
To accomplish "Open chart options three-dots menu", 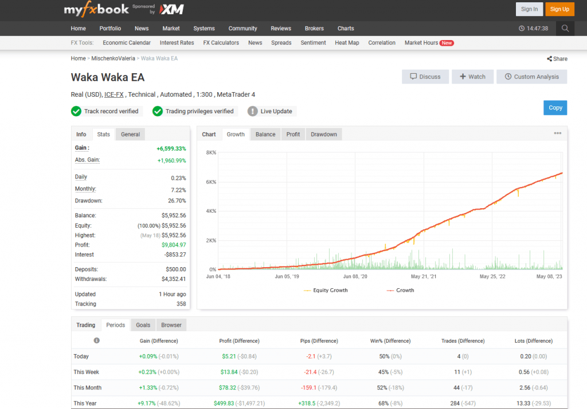I will pos(557,134).
